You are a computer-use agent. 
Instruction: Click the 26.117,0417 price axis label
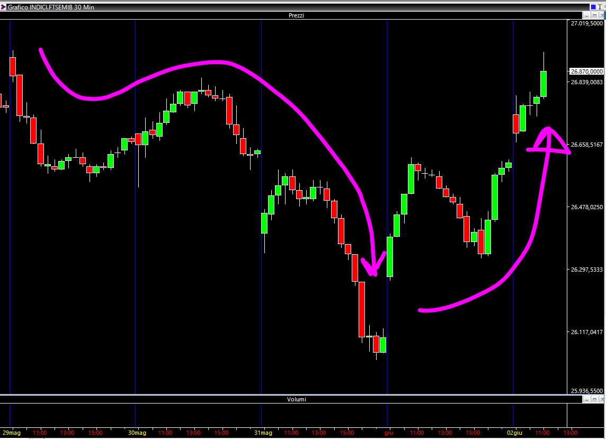point(587,332)
